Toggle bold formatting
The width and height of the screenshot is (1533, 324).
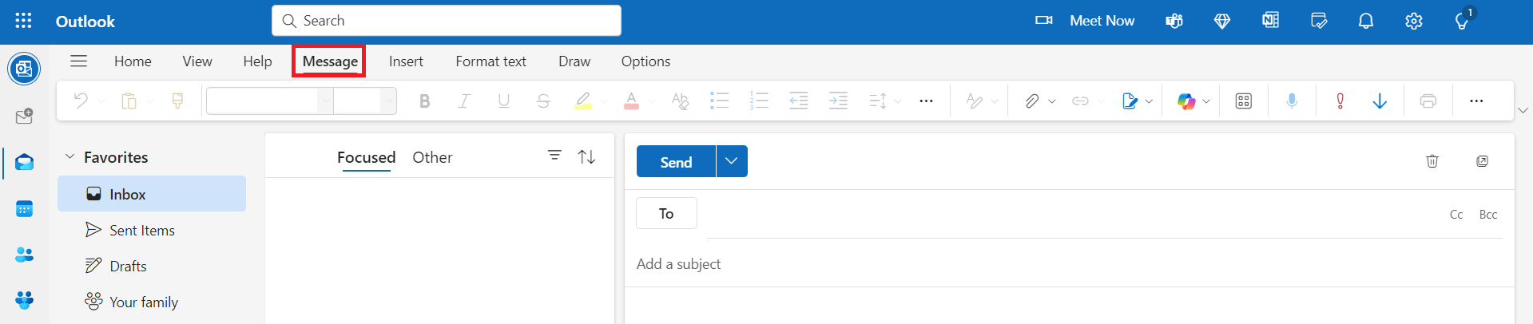coord(424,101)
